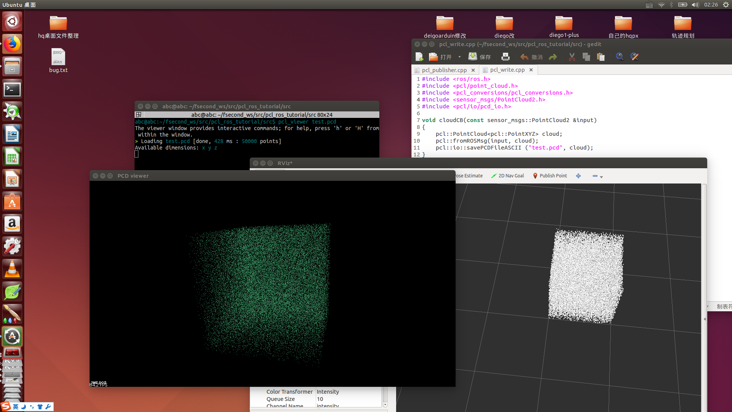The image size is (732, 412).
Task: Add a new tool with RViz plus icon
Action: (578, 176)
